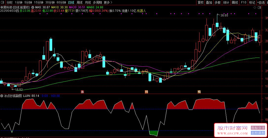
Task: Click the 流通1.10亿 float value
Action: click(x=129, y=11)
